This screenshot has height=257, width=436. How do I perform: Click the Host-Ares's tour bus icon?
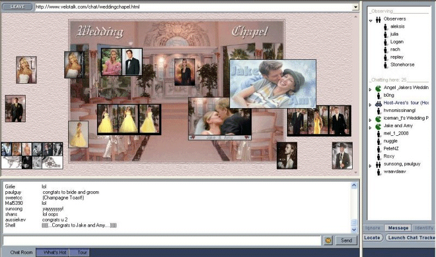(x=378, y=103)
